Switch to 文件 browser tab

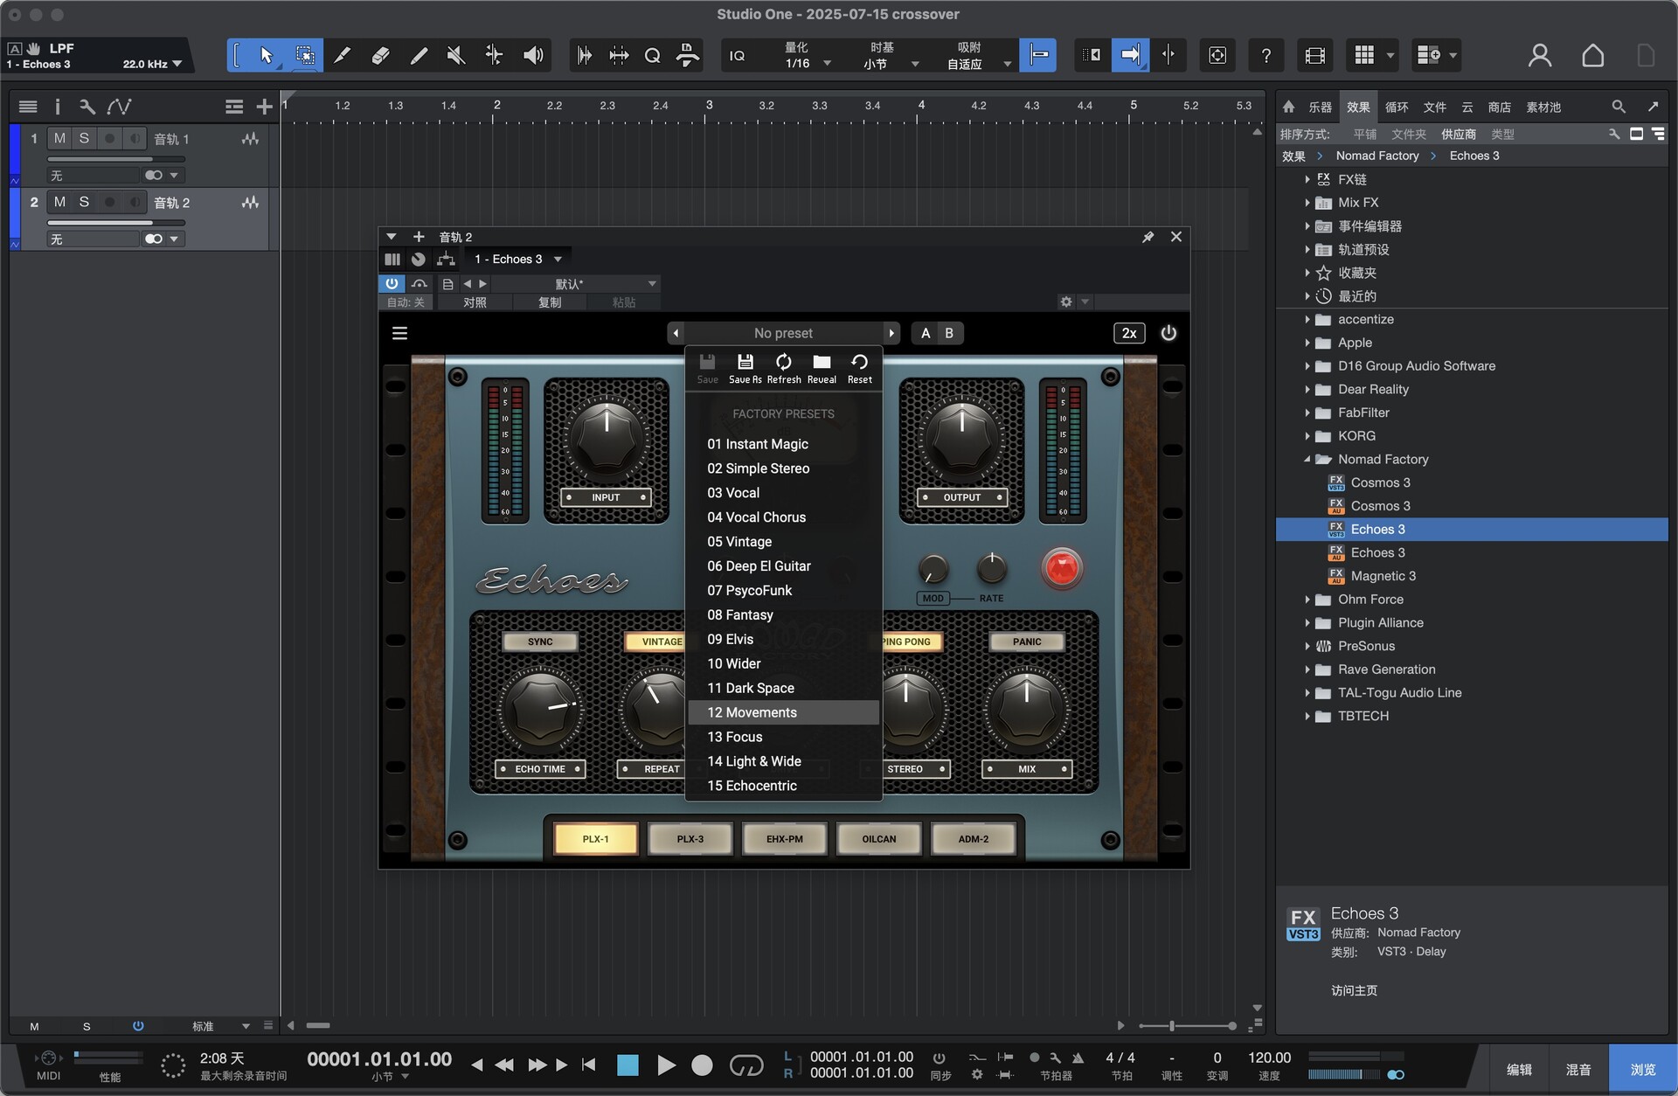(1434, 108)
